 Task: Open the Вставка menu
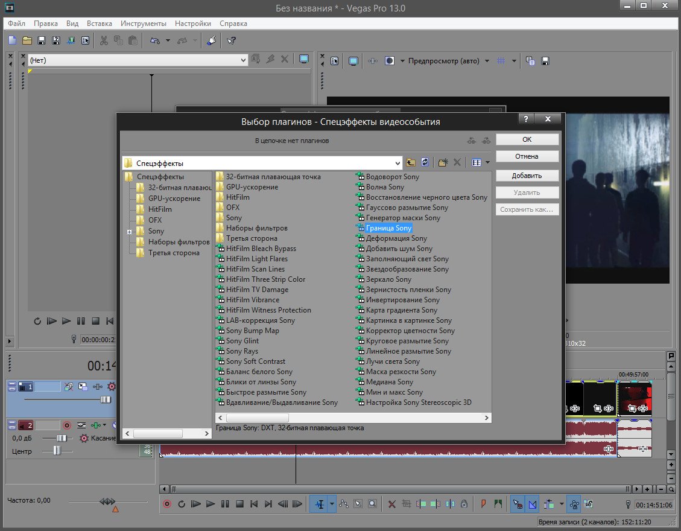coord(99,24)
